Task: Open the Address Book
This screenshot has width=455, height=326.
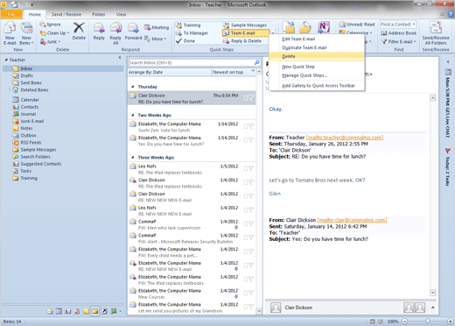Action: click(x=399, y=33)
